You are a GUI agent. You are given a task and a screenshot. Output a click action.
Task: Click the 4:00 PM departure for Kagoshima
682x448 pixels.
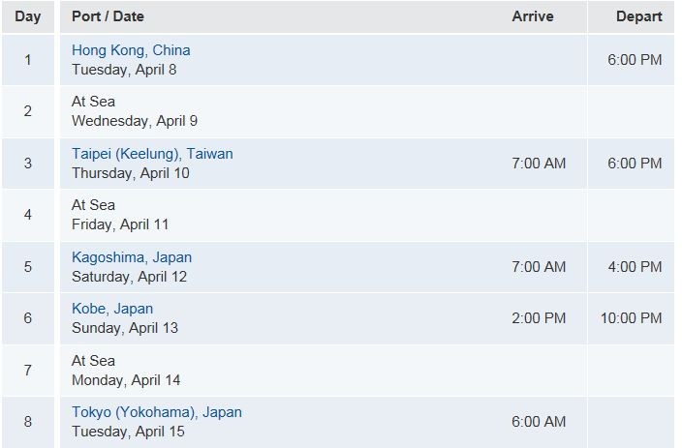point(635,267)
